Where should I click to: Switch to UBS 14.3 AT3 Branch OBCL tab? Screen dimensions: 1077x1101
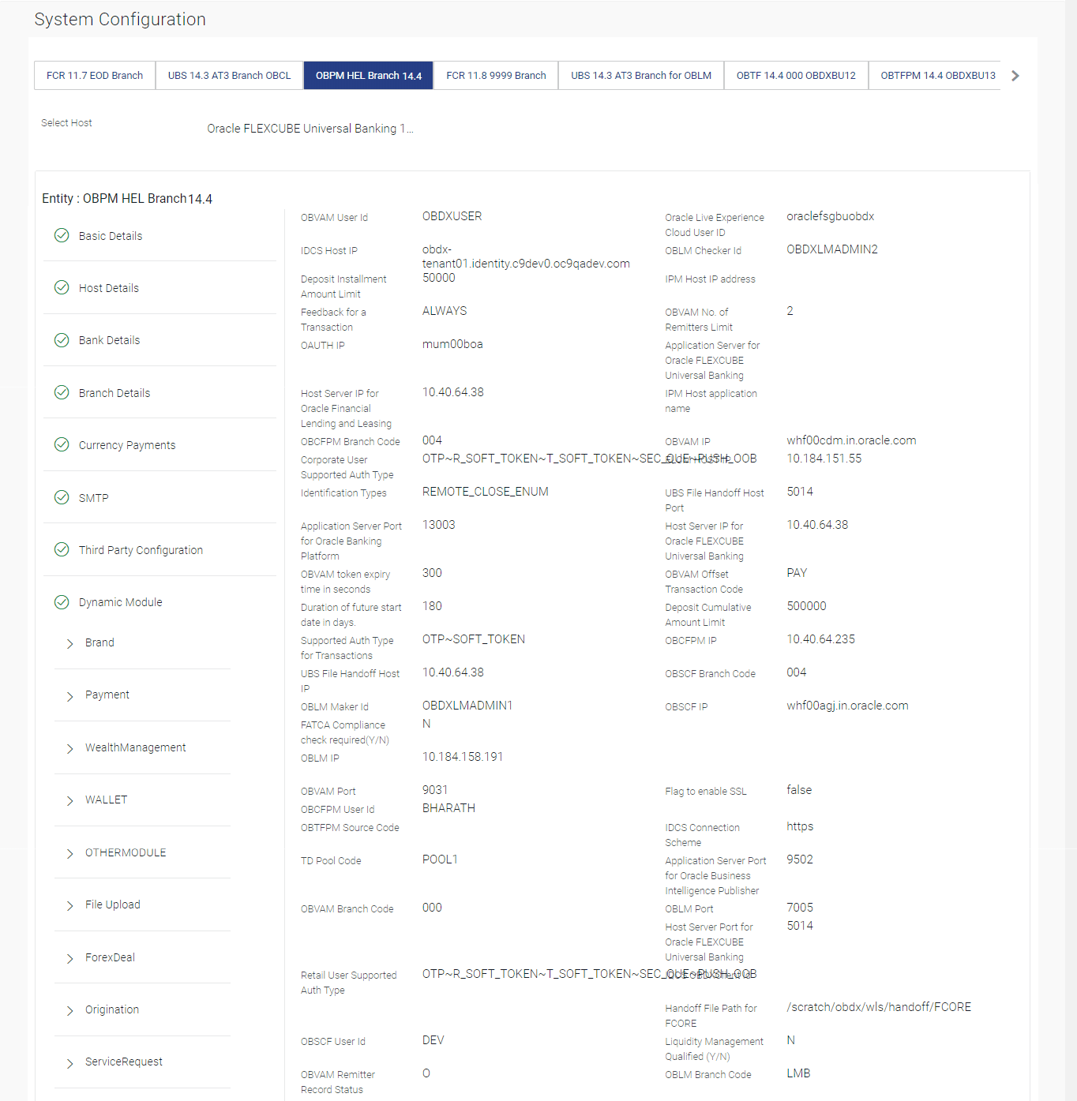(229, 76)
